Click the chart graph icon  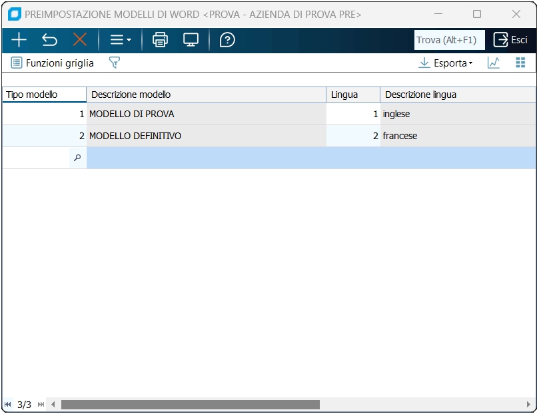coord(493,63)
